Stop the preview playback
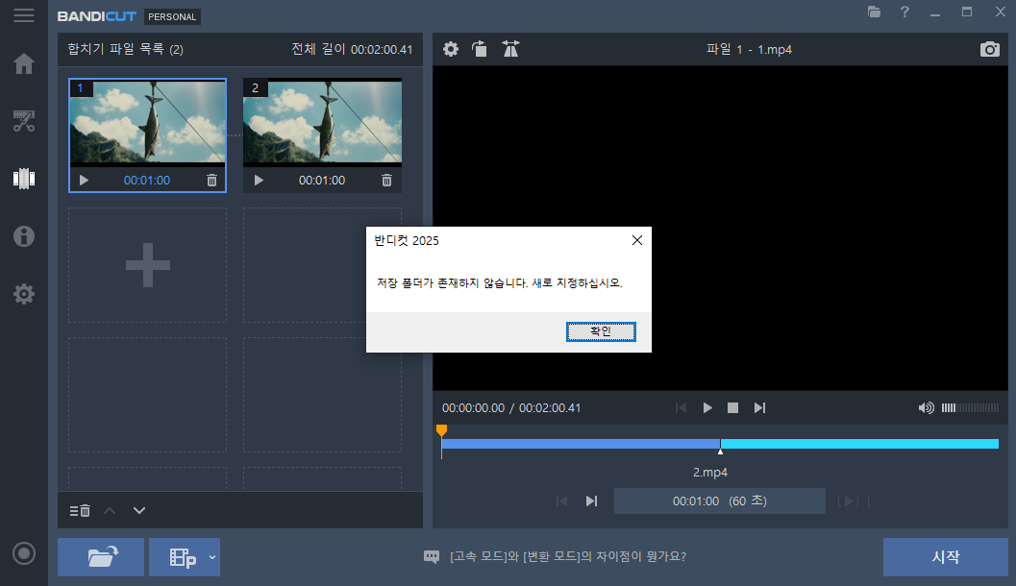 (732, 408)
